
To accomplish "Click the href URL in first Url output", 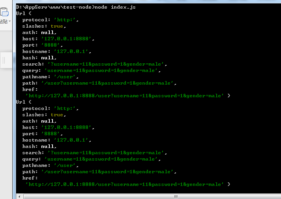I will click(125, 96).
